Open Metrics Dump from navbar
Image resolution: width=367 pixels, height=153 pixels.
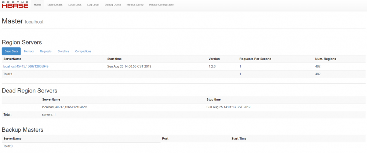(x=135, y=5)
